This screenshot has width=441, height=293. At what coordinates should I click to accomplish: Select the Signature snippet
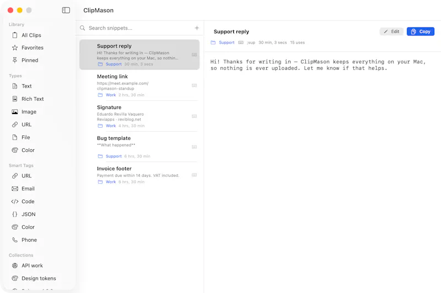pyautogui.click(x=139, y=116)
